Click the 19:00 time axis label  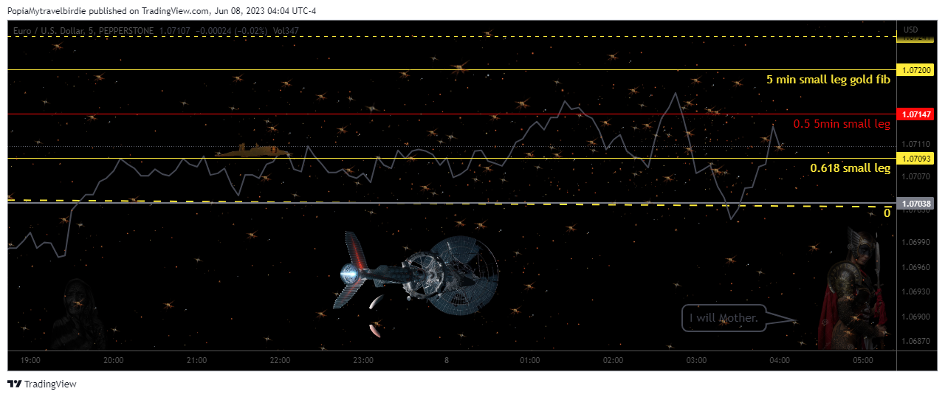point(30,361)
